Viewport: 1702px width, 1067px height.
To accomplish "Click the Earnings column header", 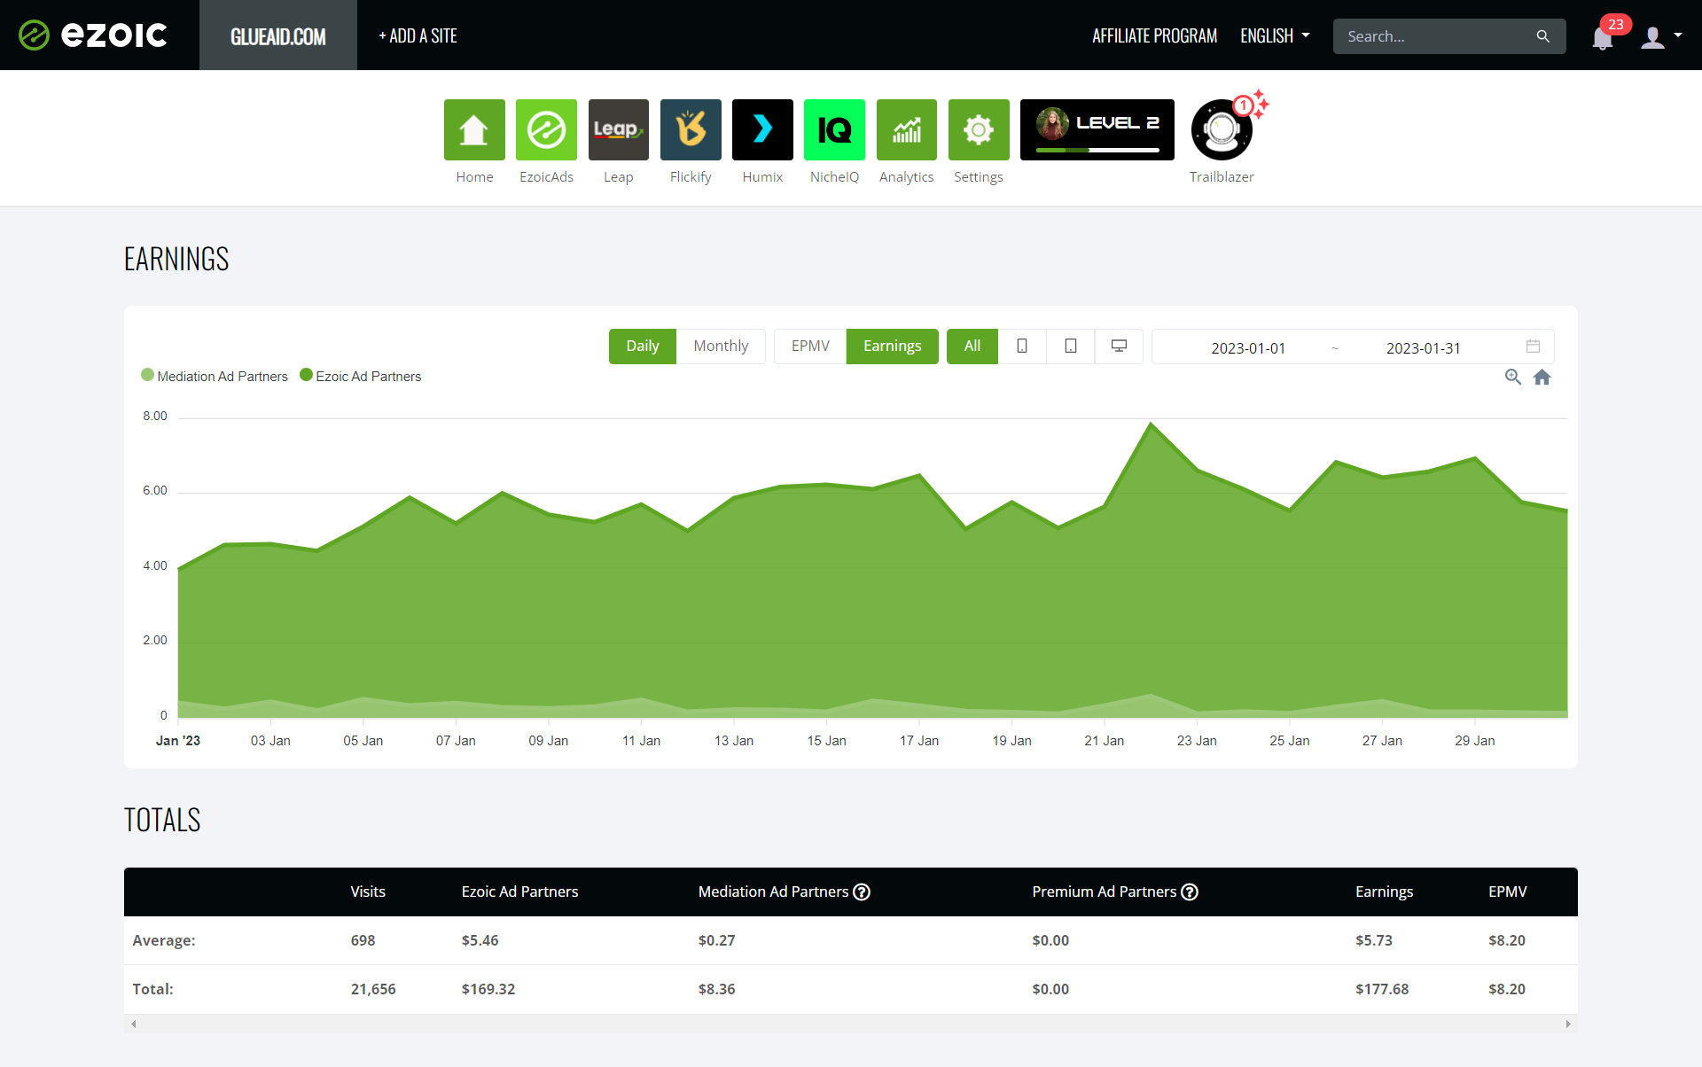I will click(1384, 892).
